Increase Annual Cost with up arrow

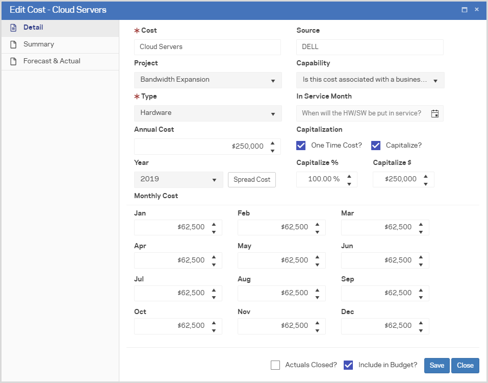click(272, 143)
